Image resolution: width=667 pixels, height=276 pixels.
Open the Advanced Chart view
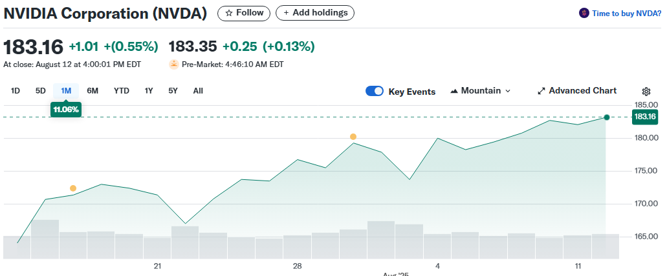[x=577, y=91]
